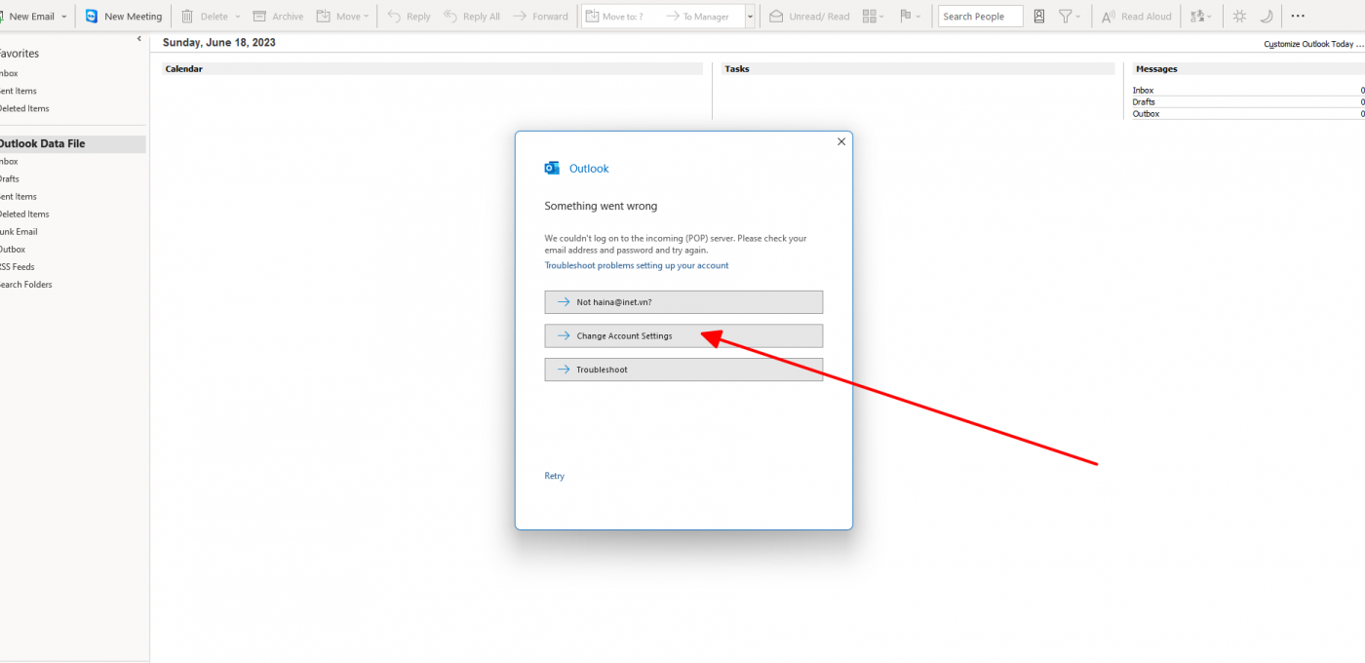
Task: Collapse the folder pane with chevron
Action: pos(138,39)
